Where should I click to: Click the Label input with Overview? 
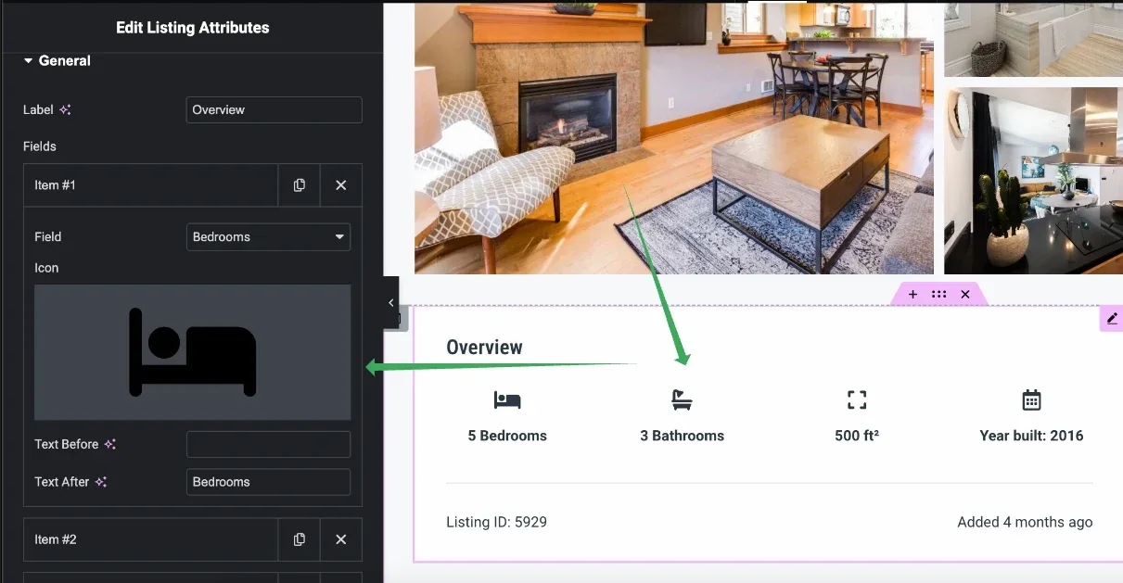(x=274, y=109)
